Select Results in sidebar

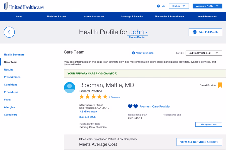click(9, 69)
